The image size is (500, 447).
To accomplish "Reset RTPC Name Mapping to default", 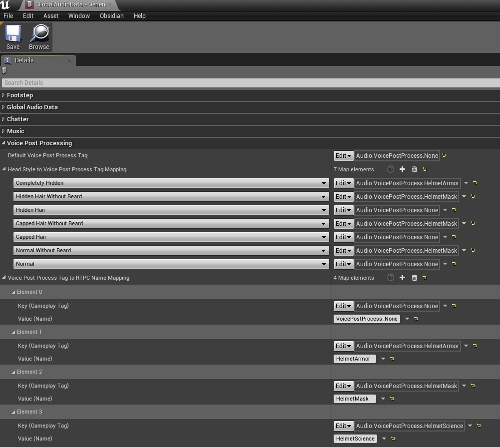I will (425, 278).
